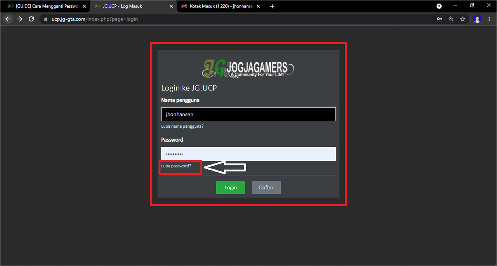Open the Chrome profile avatar
Screen dimensions: 497x266
478,19
